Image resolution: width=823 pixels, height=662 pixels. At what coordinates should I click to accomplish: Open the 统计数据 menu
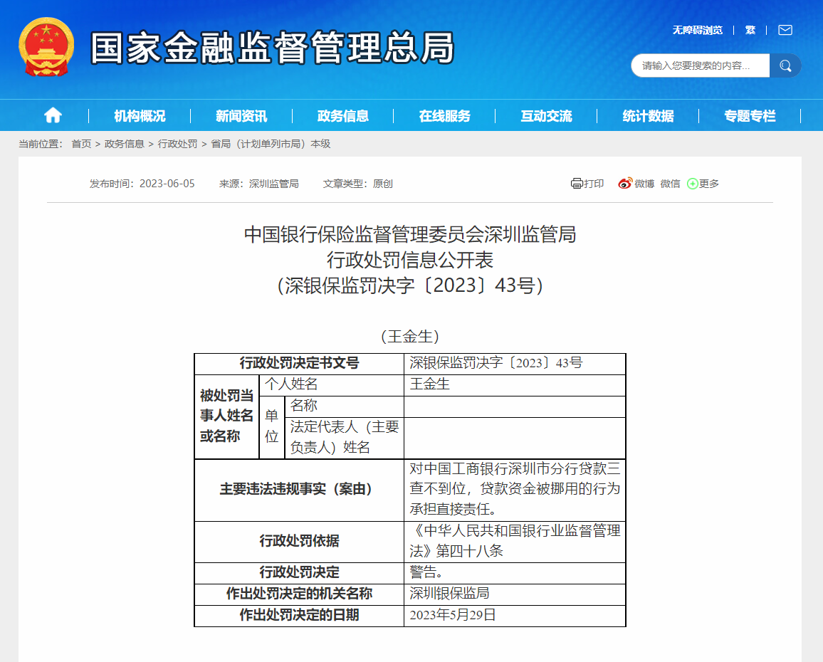click(648, 116)
